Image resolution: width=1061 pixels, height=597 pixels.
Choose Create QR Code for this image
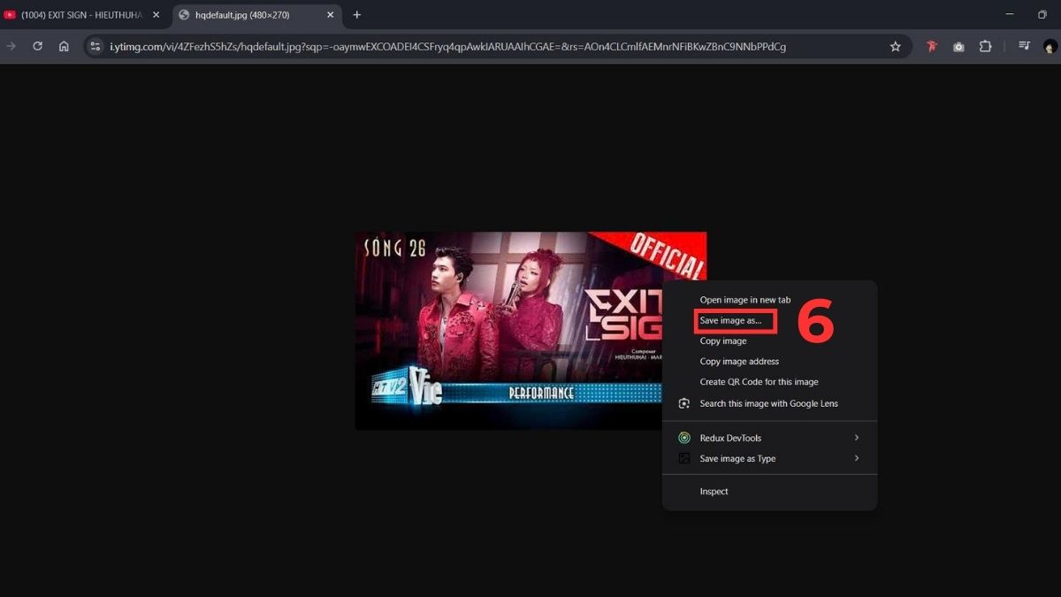click(x=759, y=382)
